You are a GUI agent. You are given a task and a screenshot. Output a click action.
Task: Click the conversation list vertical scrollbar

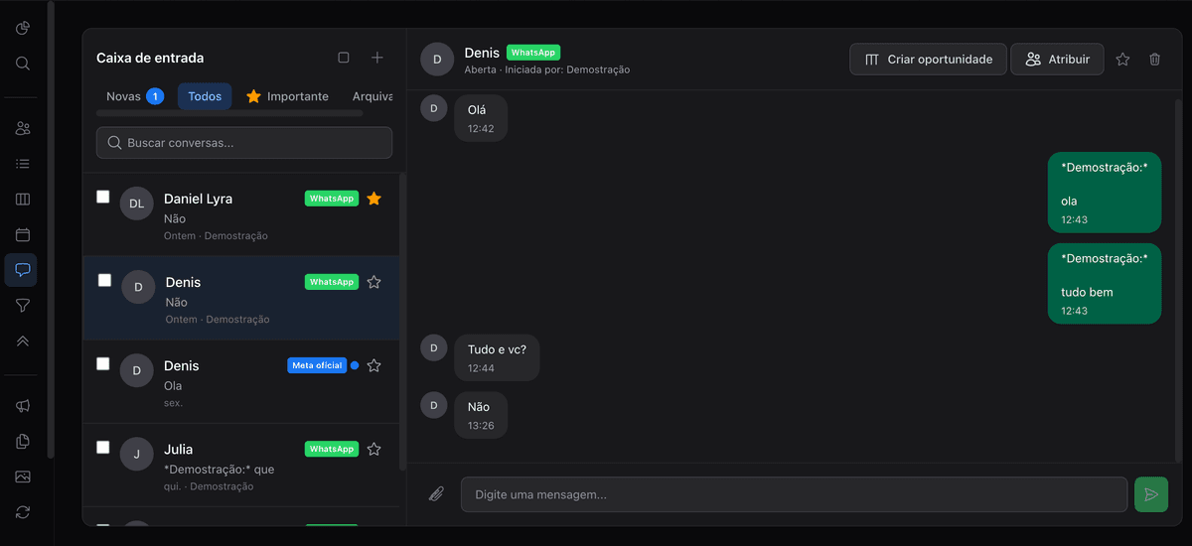(402, 318)
